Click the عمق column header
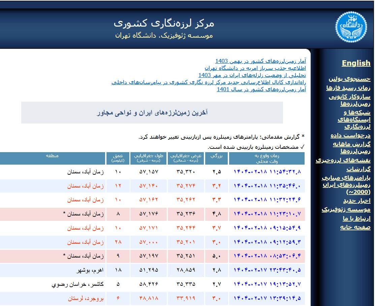 [x=118, y=158]
